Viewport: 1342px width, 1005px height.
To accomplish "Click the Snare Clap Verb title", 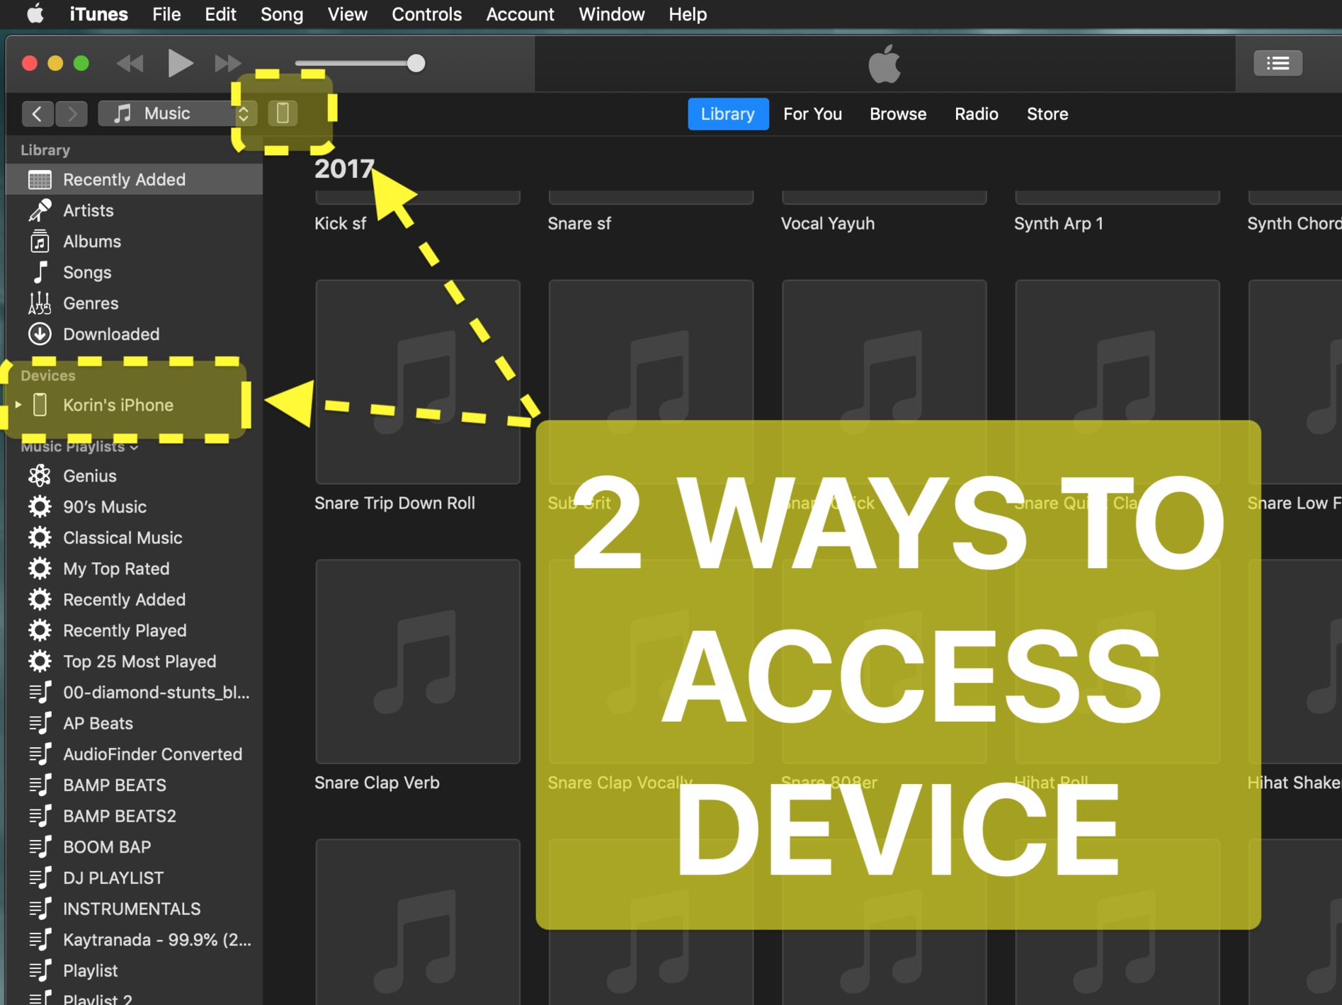I will tap(377, 783).
